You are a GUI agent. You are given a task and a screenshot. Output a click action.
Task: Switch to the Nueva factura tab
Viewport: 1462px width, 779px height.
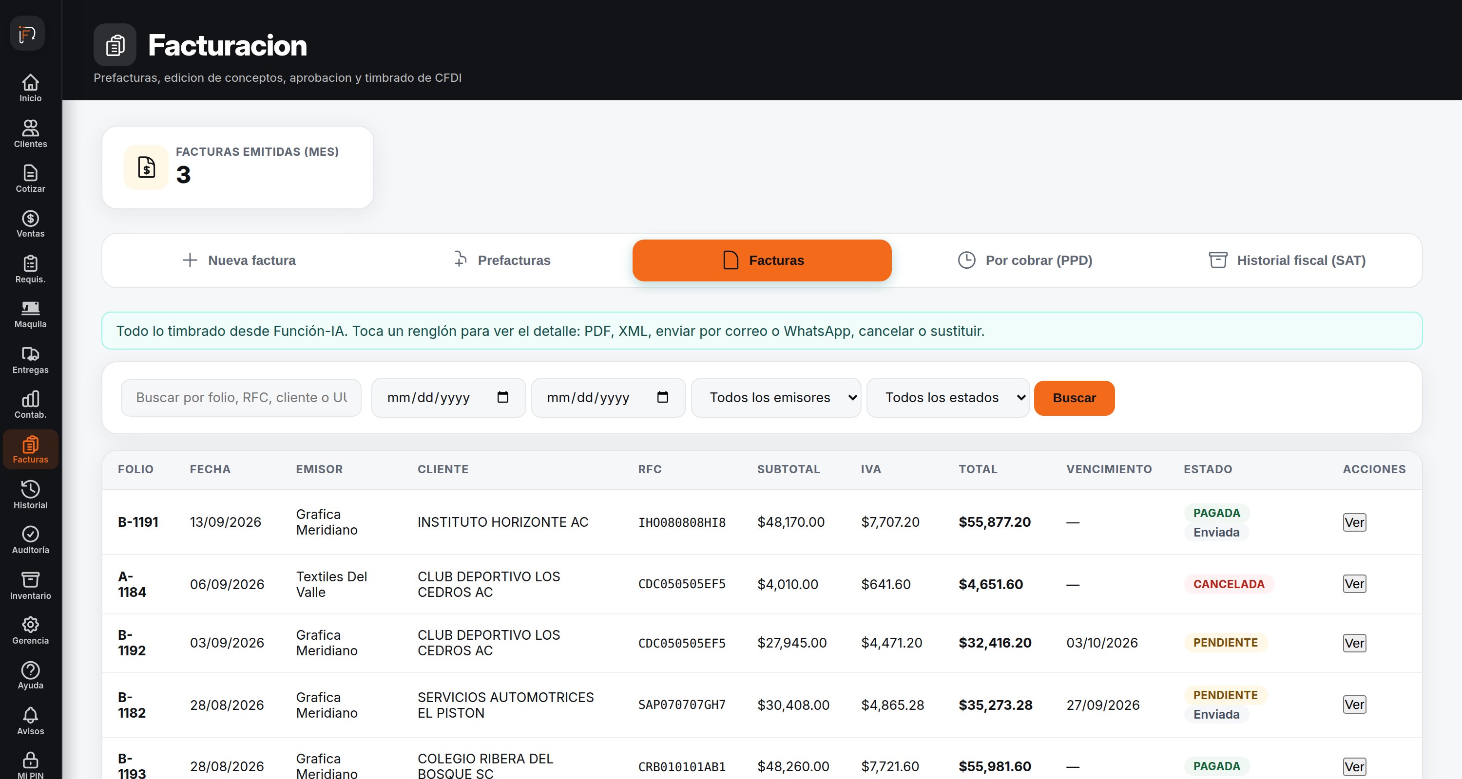[238, 260]
